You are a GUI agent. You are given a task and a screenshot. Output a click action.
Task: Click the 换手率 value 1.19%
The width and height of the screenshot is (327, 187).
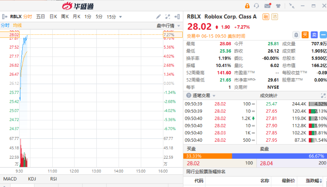pos(225,58)
